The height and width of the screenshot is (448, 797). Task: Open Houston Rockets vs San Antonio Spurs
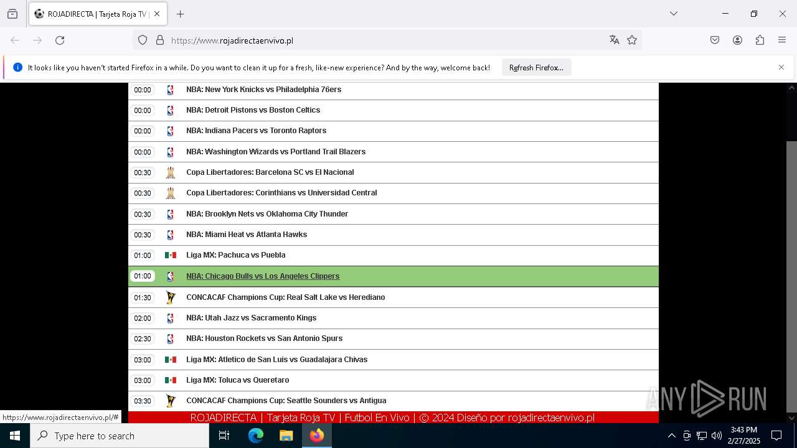point(264,338)
